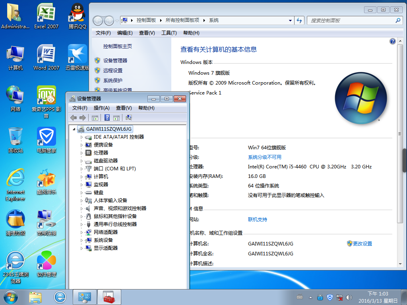This screenshot has height=305, width=407.
Task: Click the 更改设置 link
Action: [362, 243]
